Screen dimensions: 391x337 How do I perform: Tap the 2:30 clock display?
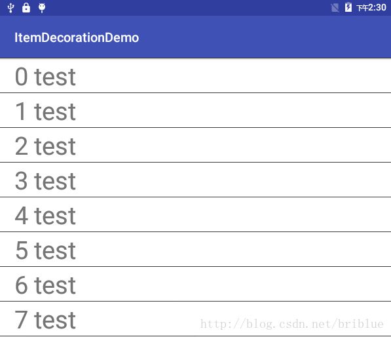371,8
